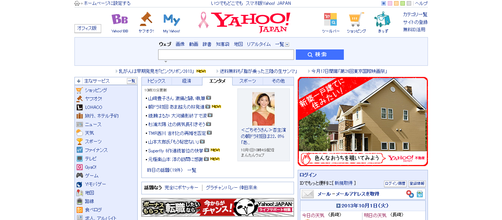
Task: Click the Y!モバゲー sidebar icon
Action: 79,184
